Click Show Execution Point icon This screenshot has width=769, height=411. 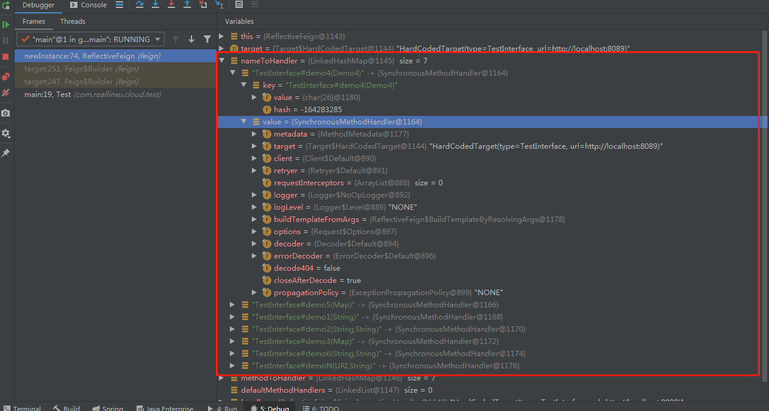pyautogui.click(x=119, y=5)
